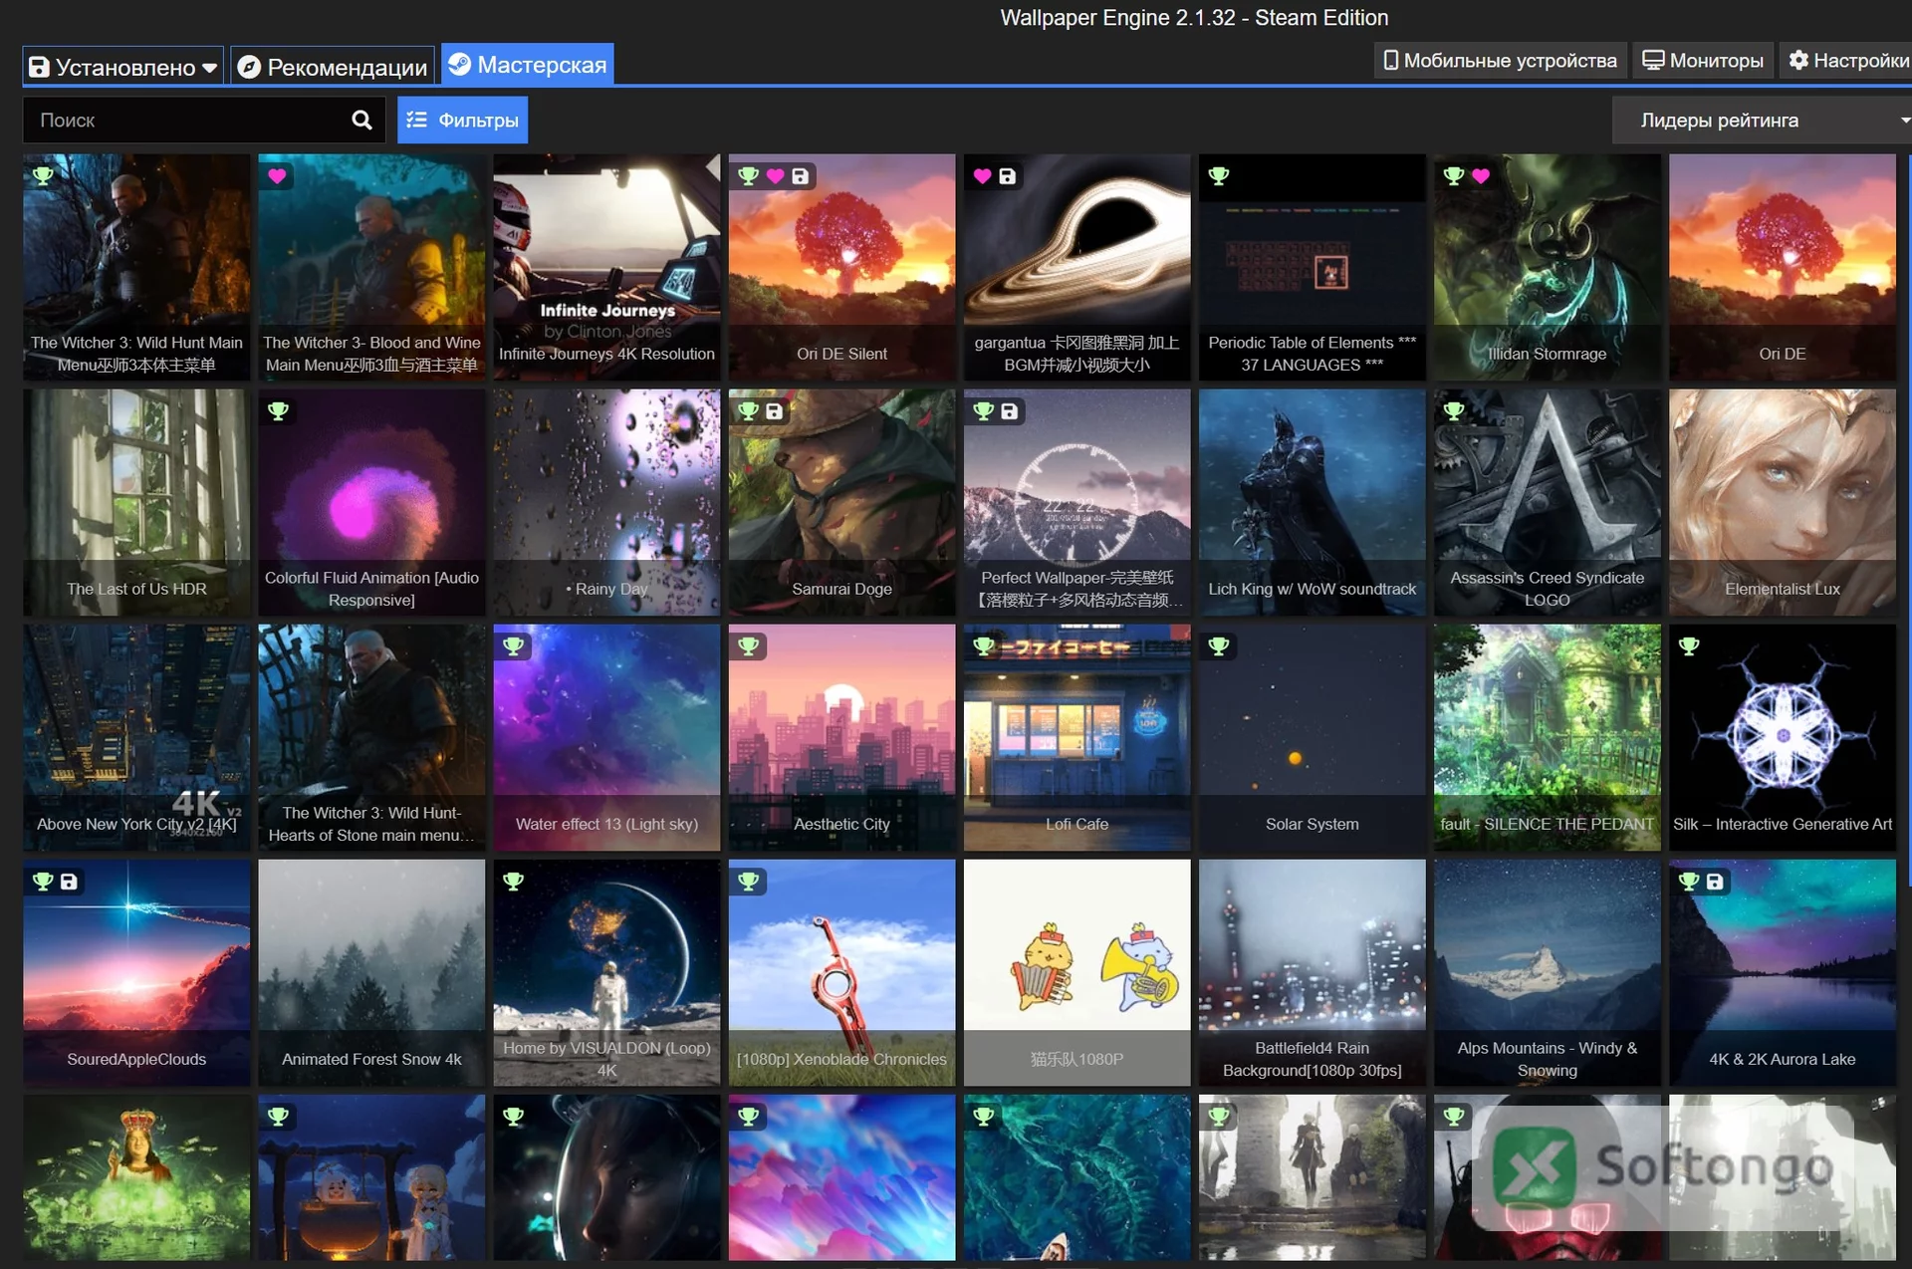Click the save disk icon on Ori DE Silent
The image size is (1912, 1269).
801,176
